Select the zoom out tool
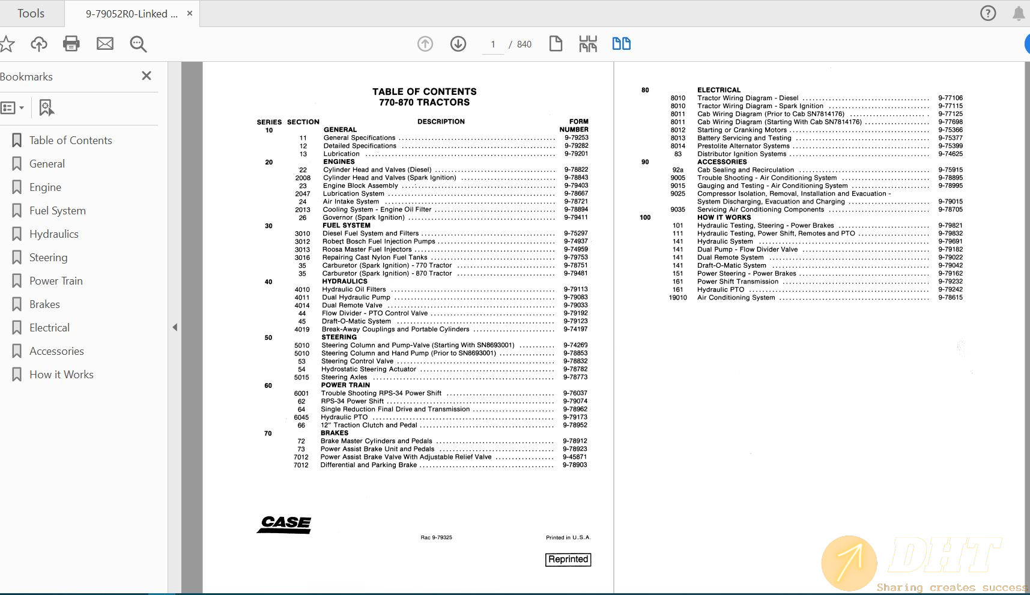Screen dimensions: 1030x595 pos(138,43)
